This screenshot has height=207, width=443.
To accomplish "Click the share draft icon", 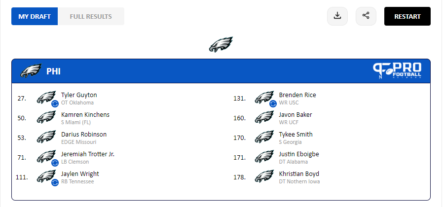I will tap(366, 16).
